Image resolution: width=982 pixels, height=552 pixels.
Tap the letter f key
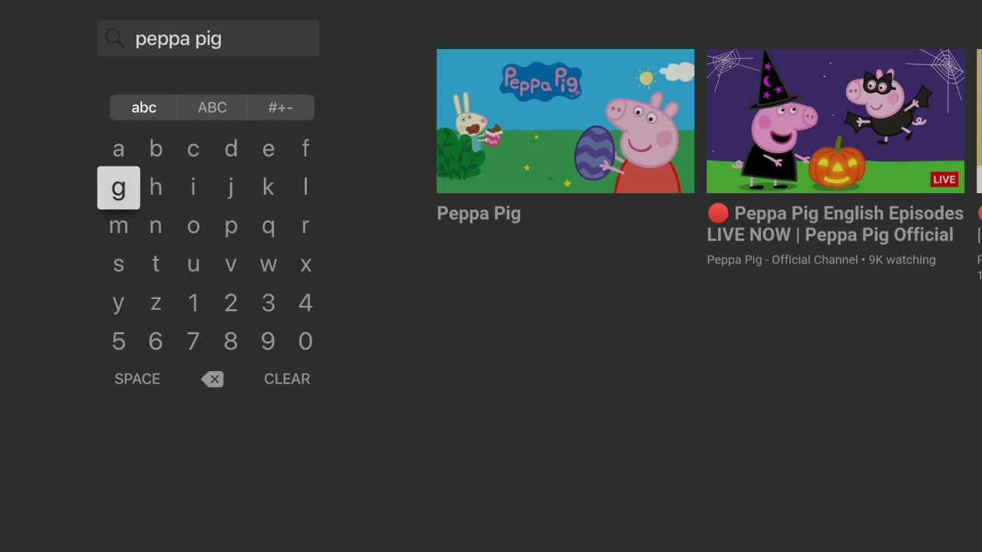tap(305, 149)
